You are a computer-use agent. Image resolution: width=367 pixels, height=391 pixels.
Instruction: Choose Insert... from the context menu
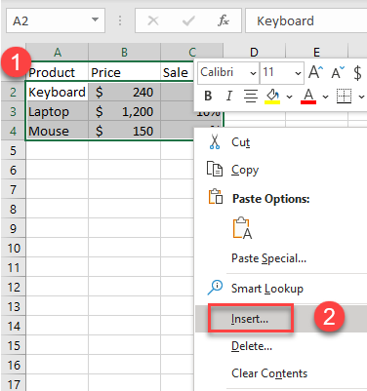[x=250, y=319]
